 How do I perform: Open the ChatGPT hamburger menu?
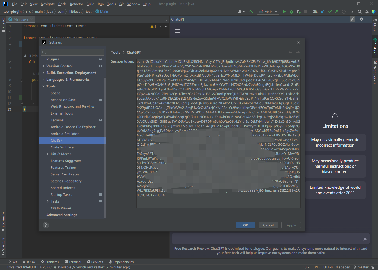click(178, 31)
